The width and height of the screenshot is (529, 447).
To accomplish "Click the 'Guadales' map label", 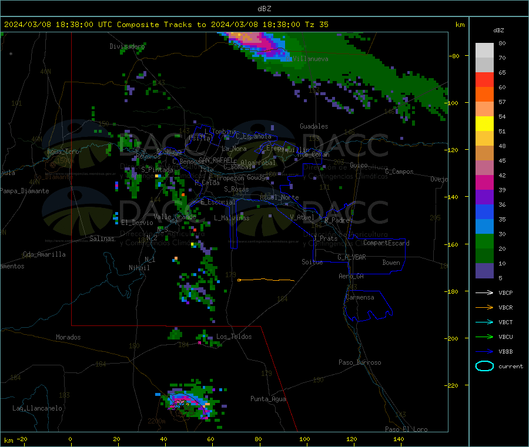I will click(314, 126).
